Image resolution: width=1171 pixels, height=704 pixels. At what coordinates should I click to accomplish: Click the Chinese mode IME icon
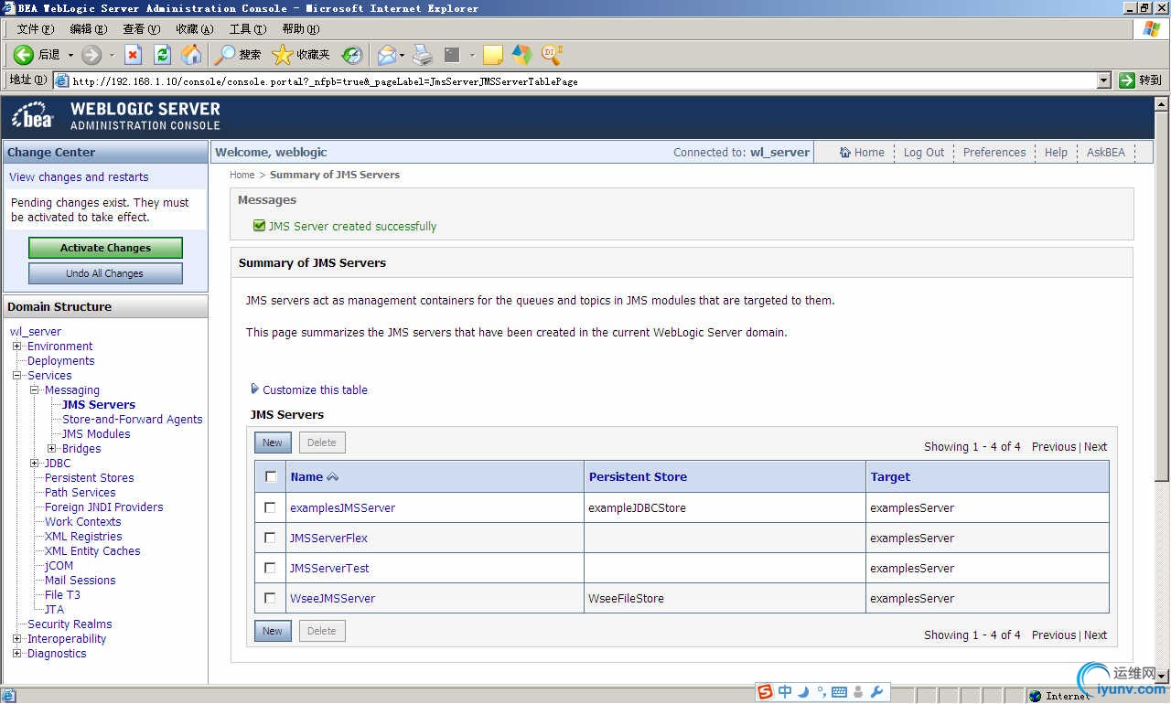(785, 692)
